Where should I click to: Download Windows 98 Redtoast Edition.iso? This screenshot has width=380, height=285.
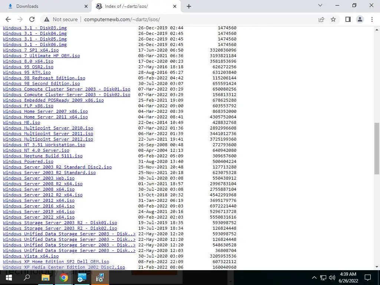pyautogui.click(x=44, y=78)
